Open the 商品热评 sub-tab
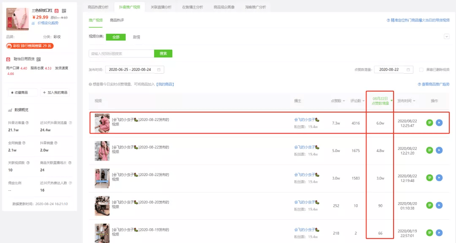This screenshot has width=456, height=243. 117,20
